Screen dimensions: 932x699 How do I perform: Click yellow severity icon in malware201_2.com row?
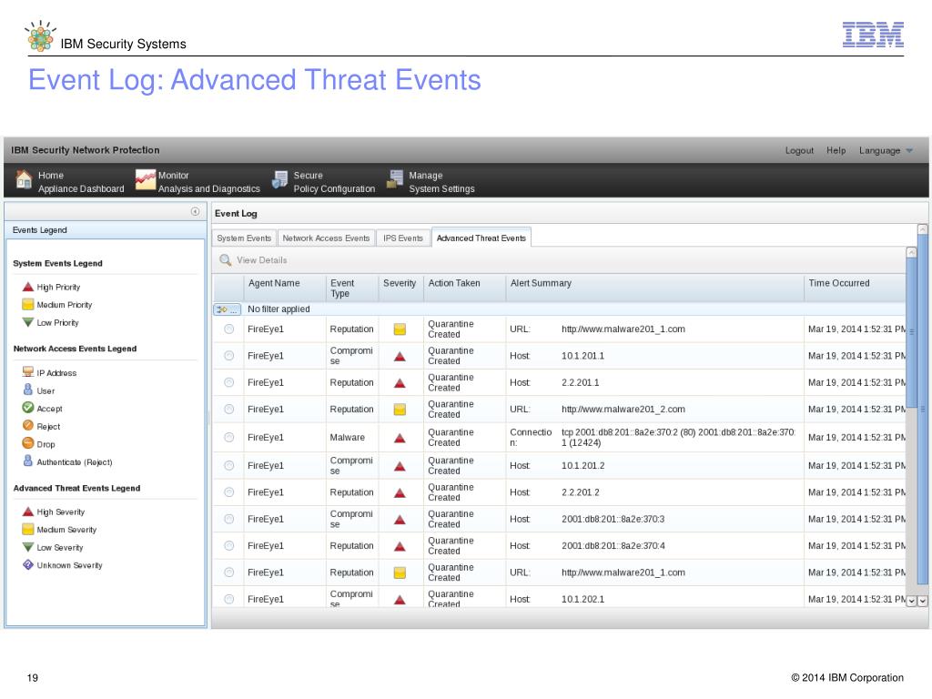coord(400,410)
